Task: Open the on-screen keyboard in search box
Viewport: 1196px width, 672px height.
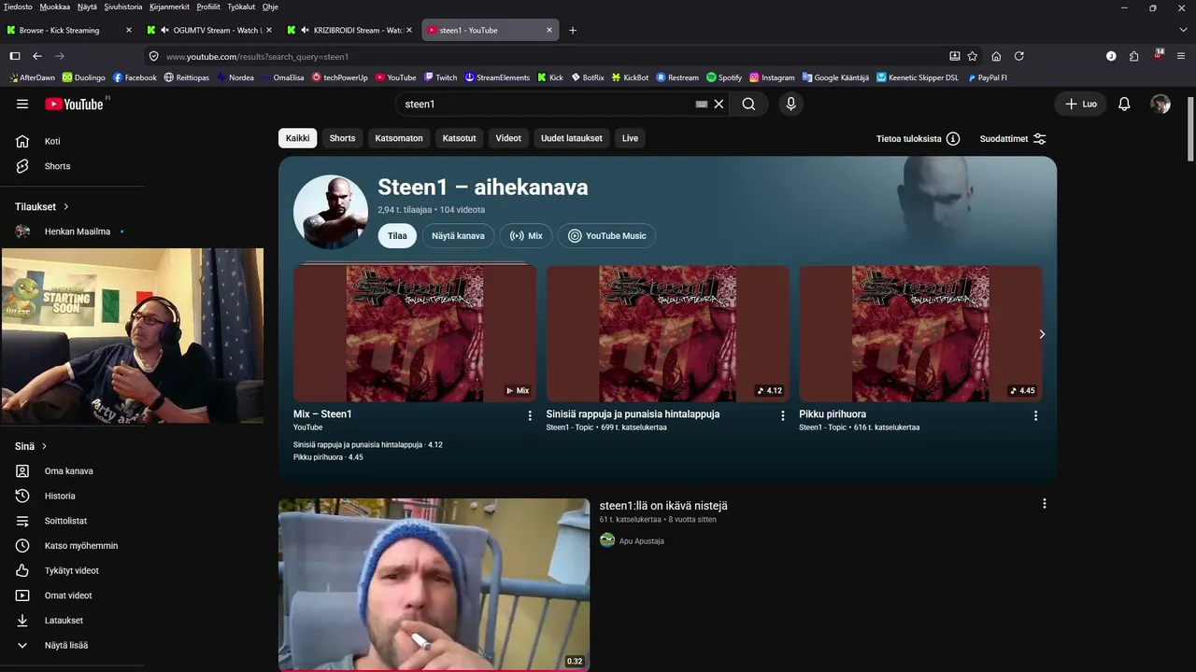Action: (x=702, y=105)
